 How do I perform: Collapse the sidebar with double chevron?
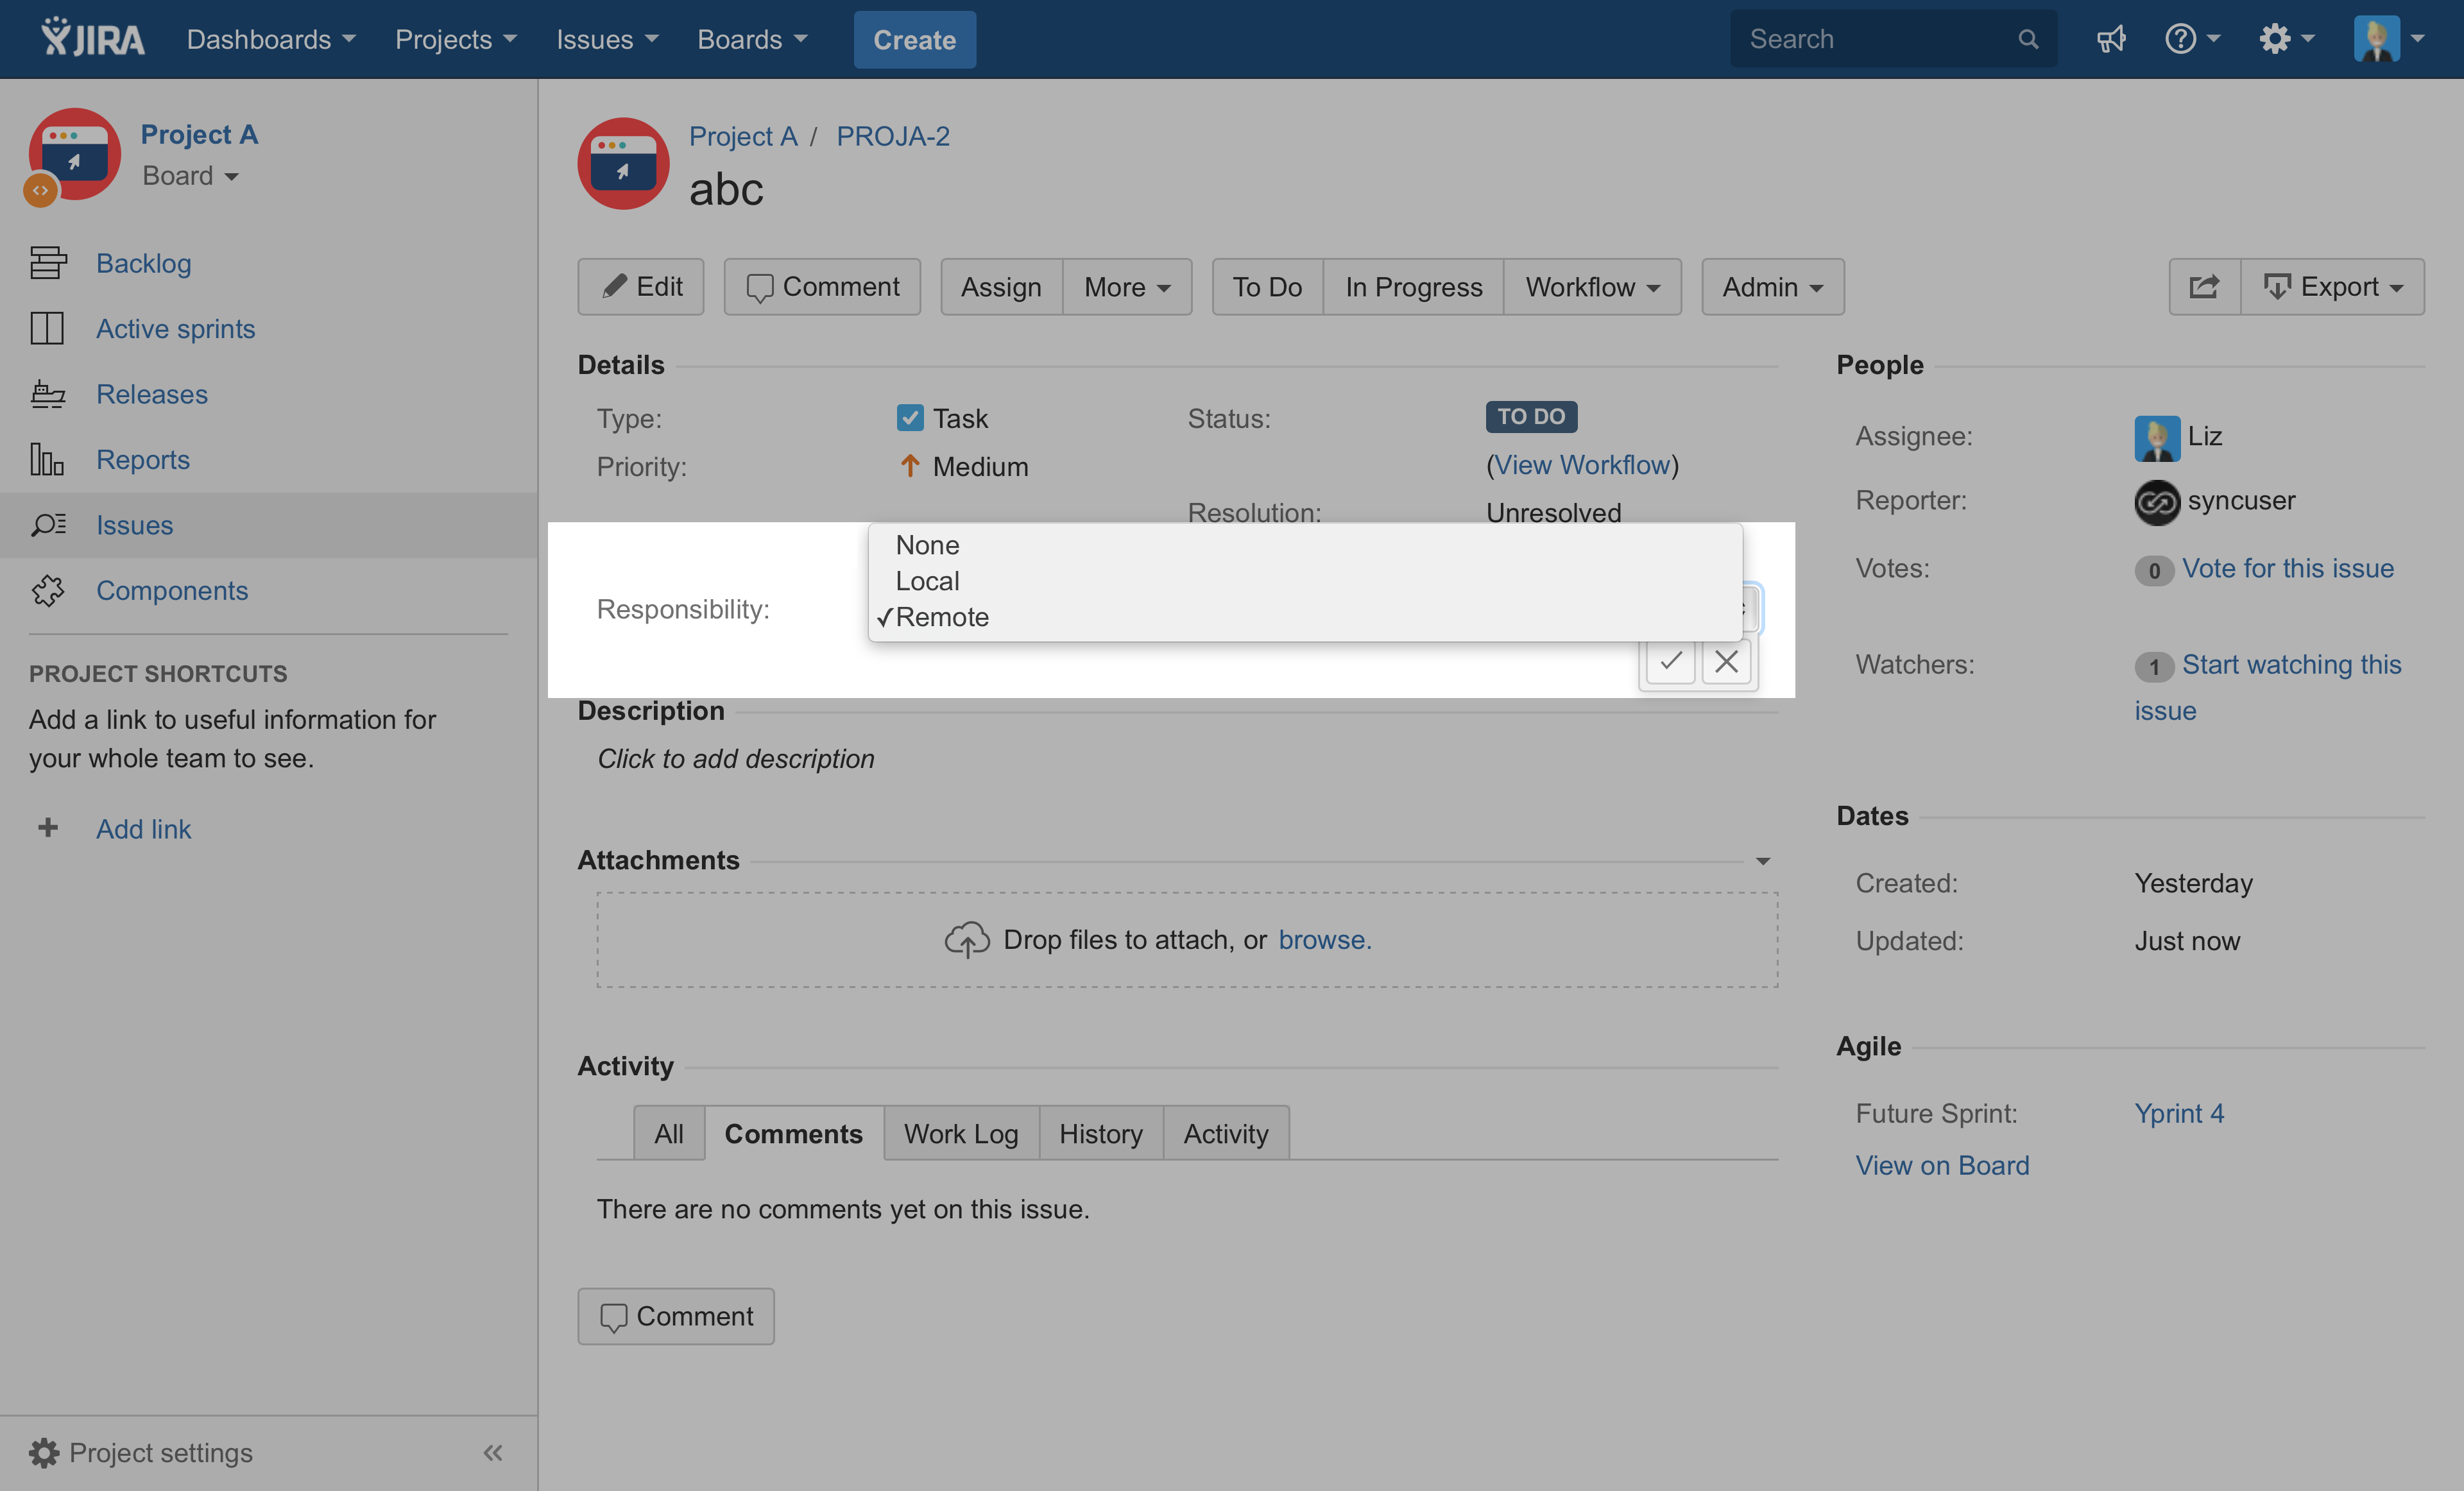[x=492, y=1452]
